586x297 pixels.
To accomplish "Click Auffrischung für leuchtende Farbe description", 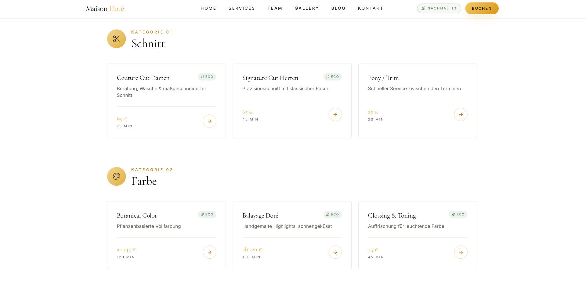I will tap(406, 226).
